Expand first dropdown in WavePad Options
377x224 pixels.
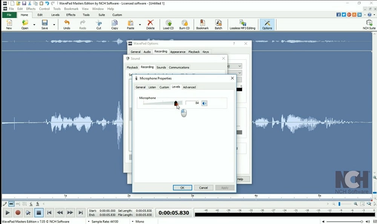click(x=240, y=66)
